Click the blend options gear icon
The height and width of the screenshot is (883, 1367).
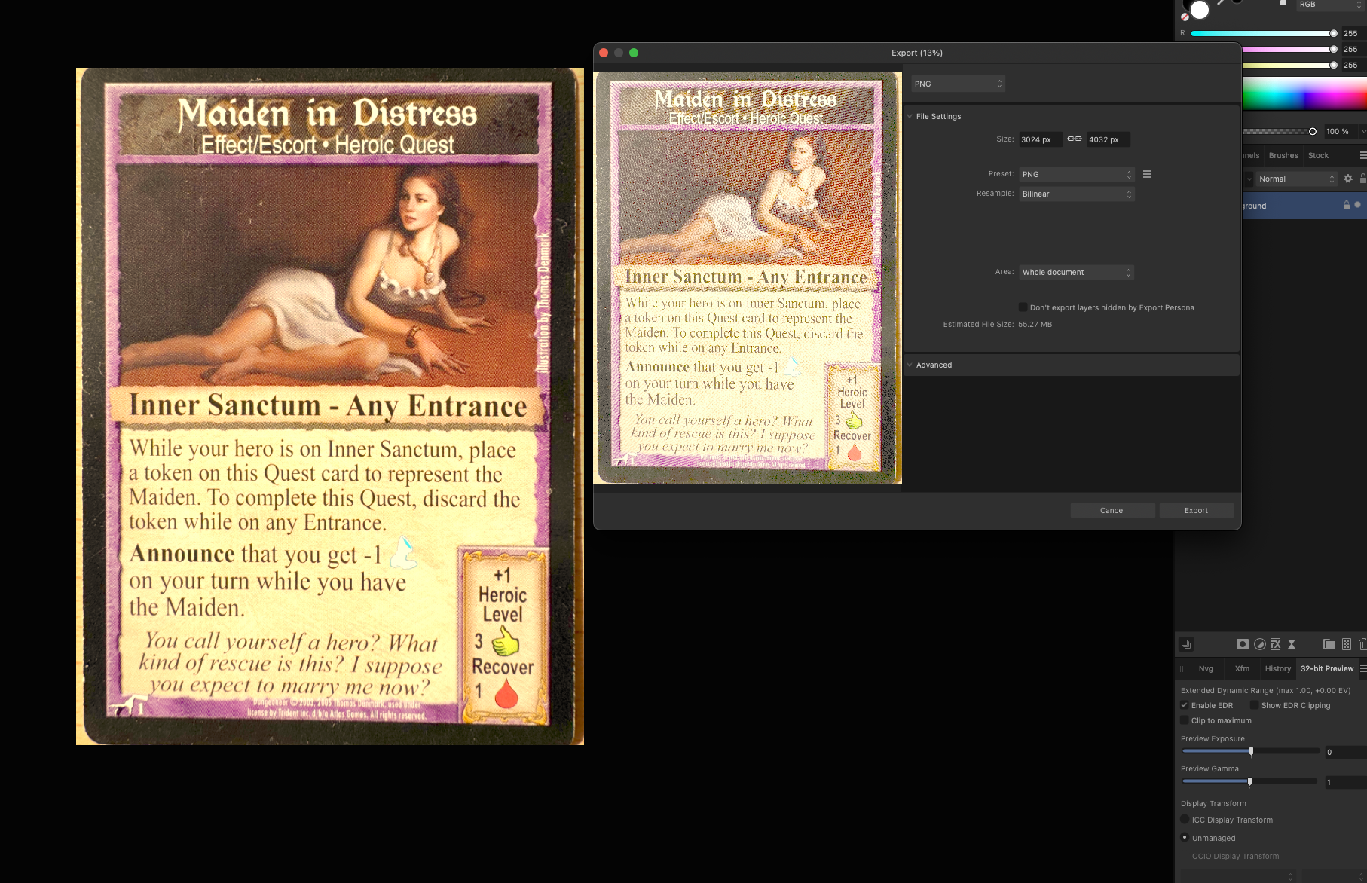pos(1348,179)
